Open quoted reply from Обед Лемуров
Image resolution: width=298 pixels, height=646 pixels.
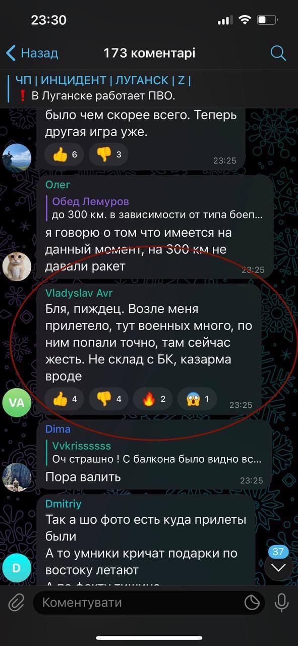tap(157, 208)
